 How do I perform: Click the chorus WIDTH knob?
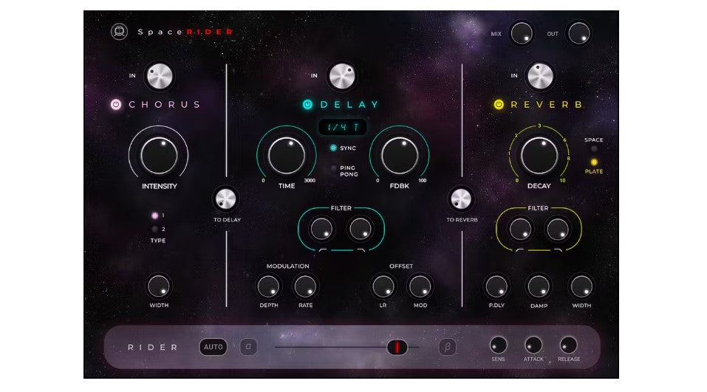point(159,286)
